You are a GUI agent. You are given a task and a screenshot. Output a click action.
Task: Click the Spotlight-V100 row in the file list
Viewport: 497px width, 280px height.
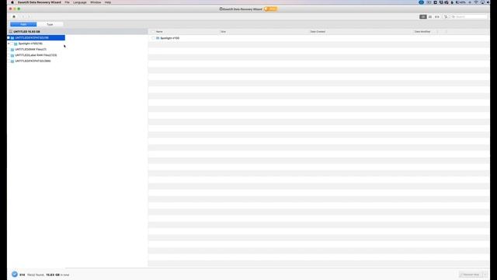click(x=318, y=38)
